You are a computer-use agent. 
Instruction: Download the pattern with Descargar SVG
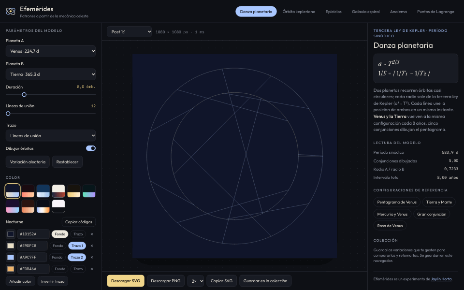[126, 281]
